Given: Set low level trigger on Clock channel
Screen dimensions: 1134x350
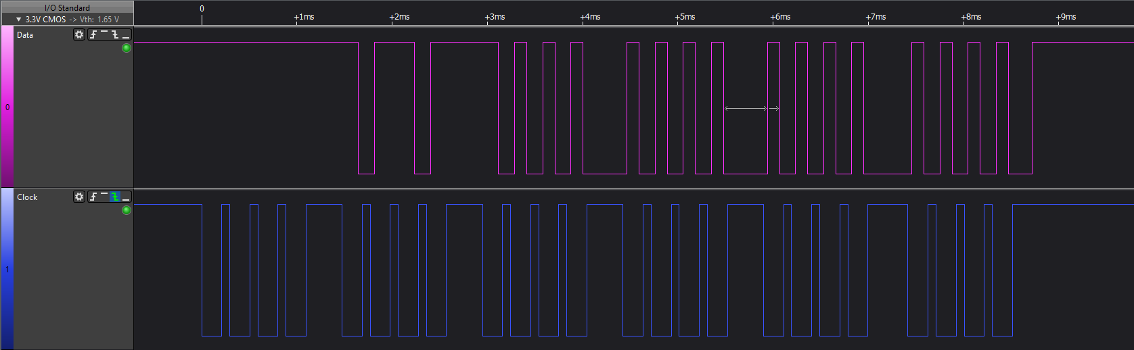Looking at the screenshot, I should pos(126,197).
